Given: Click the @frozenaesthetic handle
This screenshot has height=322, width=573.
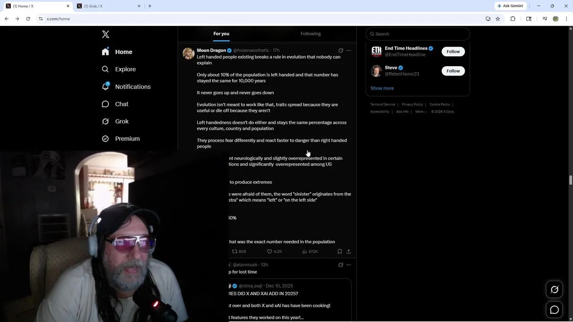Looking at the screenshot, I should click(251, 51).
